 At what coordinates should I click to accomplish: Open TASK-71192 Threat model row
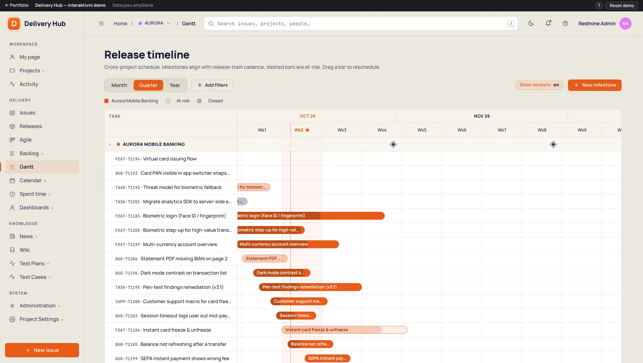[171, 187]
